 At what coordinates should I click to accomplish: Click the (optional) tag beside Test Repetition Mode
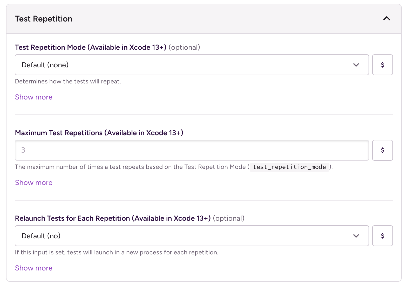click(184, 47)
